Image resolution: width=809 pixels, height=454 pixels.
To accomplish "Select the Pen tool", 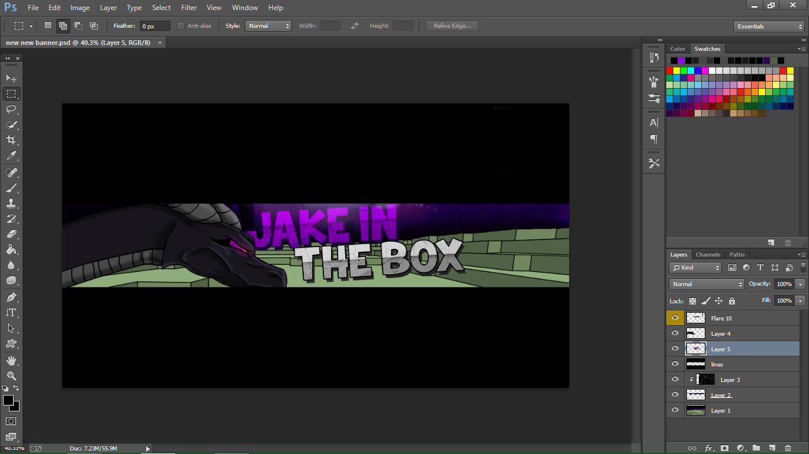I will (11, 297).
